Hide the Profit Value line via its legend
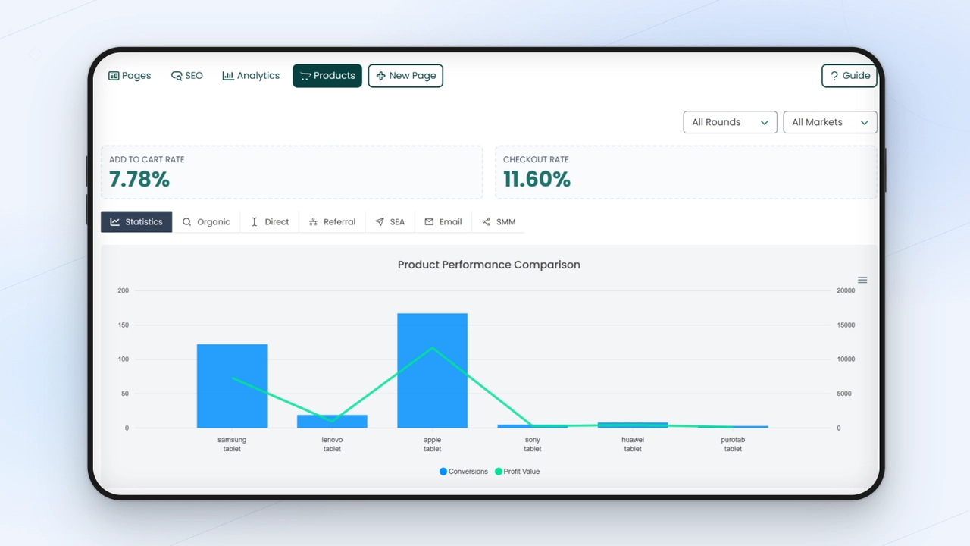 coord(518,471)
